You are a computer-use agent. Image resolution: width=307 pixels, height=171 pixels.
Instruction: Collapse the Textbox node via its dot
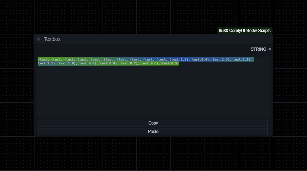(39, 39)
